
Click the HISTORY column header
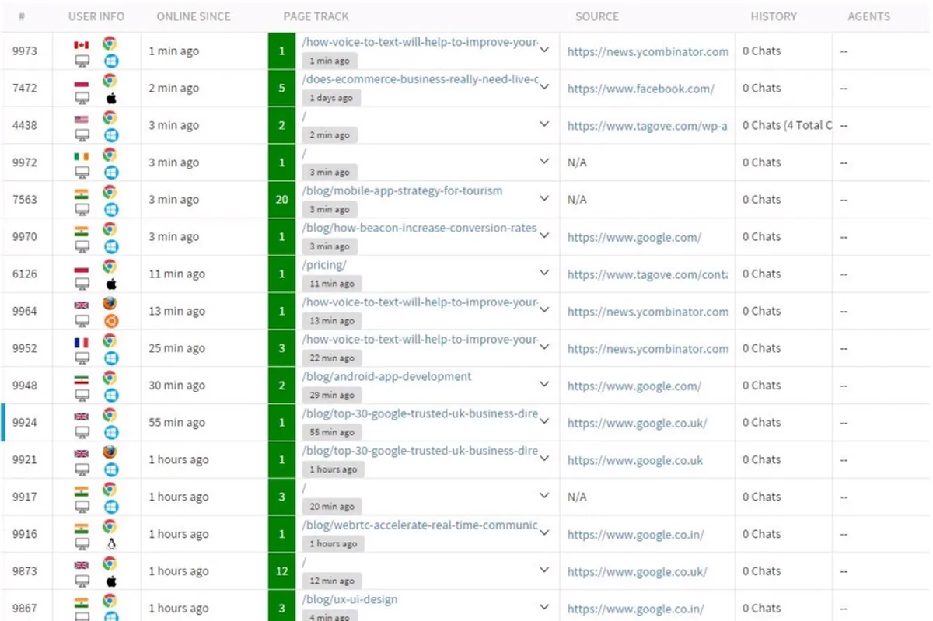[x=774, y=16]
